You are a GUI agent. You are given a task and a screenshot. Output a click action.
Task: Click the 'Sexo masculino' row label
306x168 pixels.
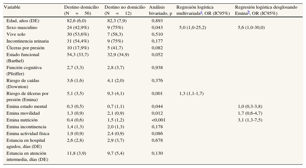22,27
